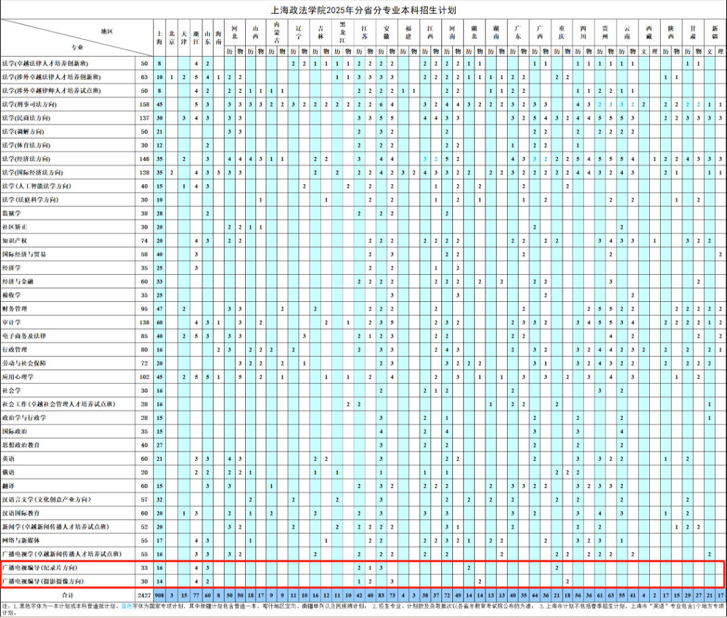Click the 河南 province header
This screenshot has width=727, height=618.
tap(452, 32)
